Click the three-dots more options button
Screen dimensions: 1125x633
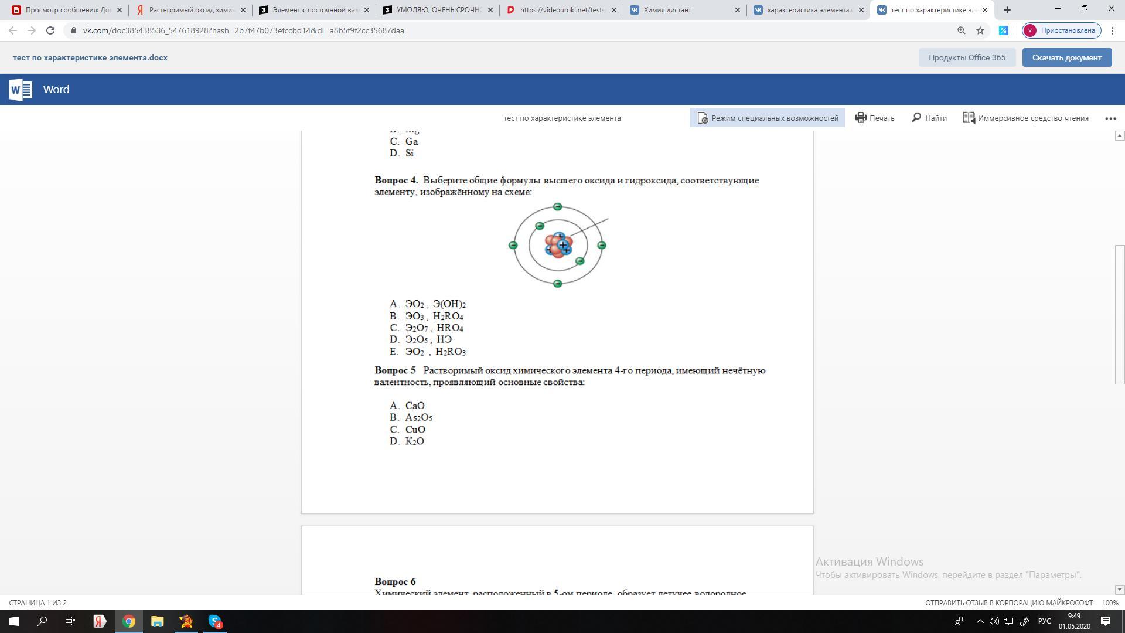click(1110, 118)
